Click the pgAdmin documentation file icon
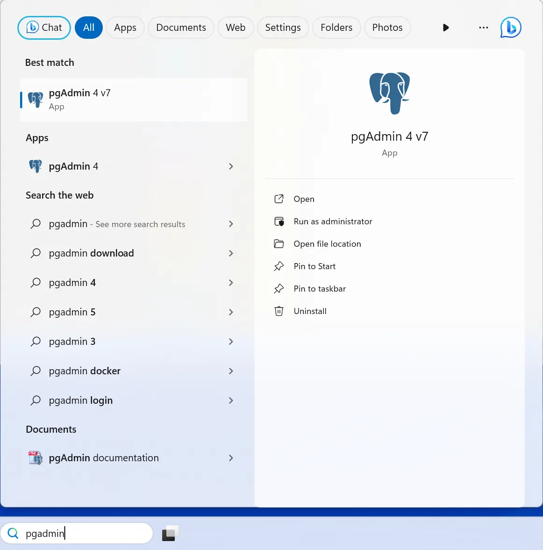 (x=36, y=458)
